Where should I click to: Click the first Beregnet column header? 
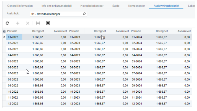(x=38, y=31)
